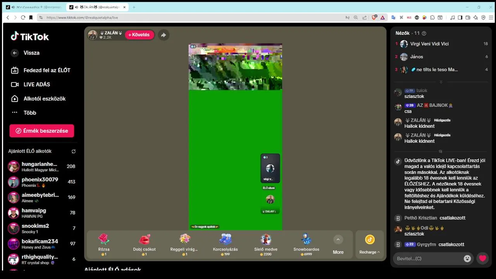Screen dimensions: 496x279
Task: Click the ZALÁN host avatar in the header
Action: 93,35
